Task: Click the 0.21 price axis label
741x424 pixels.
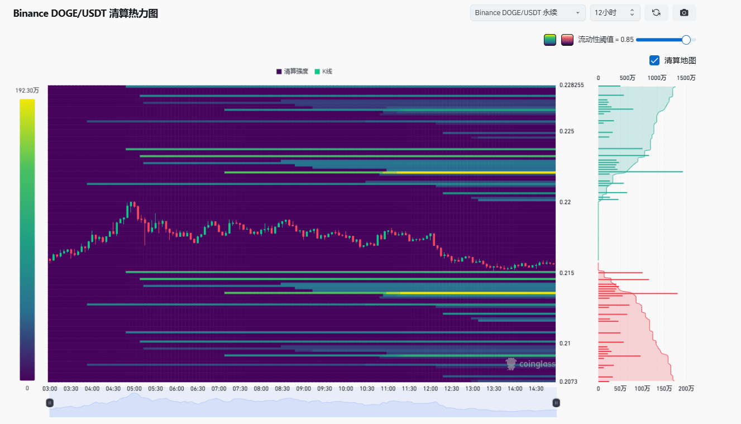Action: (565, 343)
